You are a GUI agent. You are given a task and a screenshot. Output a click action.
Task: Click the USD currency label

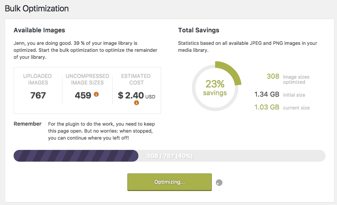click(150, 97)
